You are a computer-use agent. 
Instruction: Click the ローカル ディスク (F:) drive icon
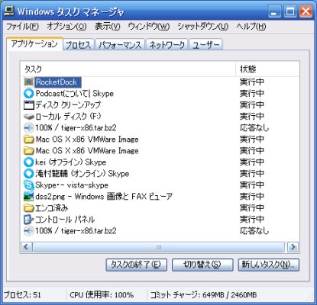click(28, 117)
